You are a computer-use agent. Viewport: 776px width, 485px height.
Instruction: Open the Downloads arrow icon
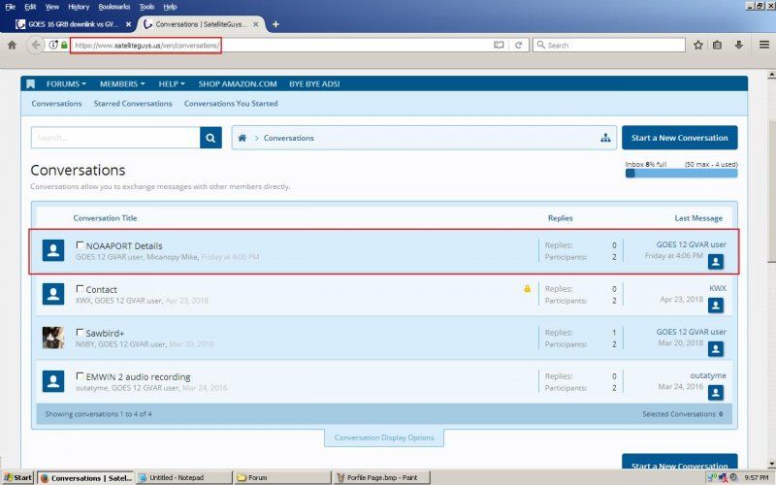coord(739,45)
